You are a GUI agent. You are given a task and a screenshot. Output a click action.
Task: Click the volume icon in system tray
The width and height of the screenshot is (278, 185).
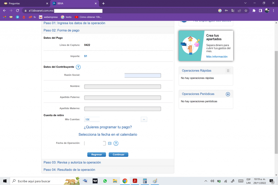click(212, 181)
